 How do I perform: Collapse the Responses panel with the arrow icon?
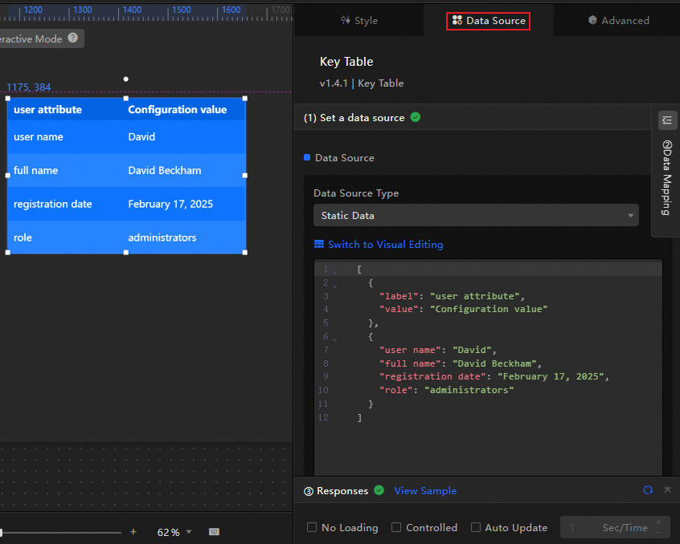[667, 490]
